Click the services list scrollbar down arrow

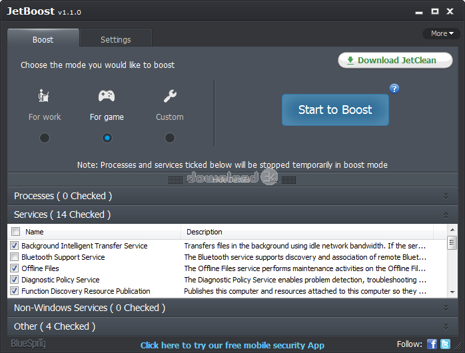tap(452, 292)
